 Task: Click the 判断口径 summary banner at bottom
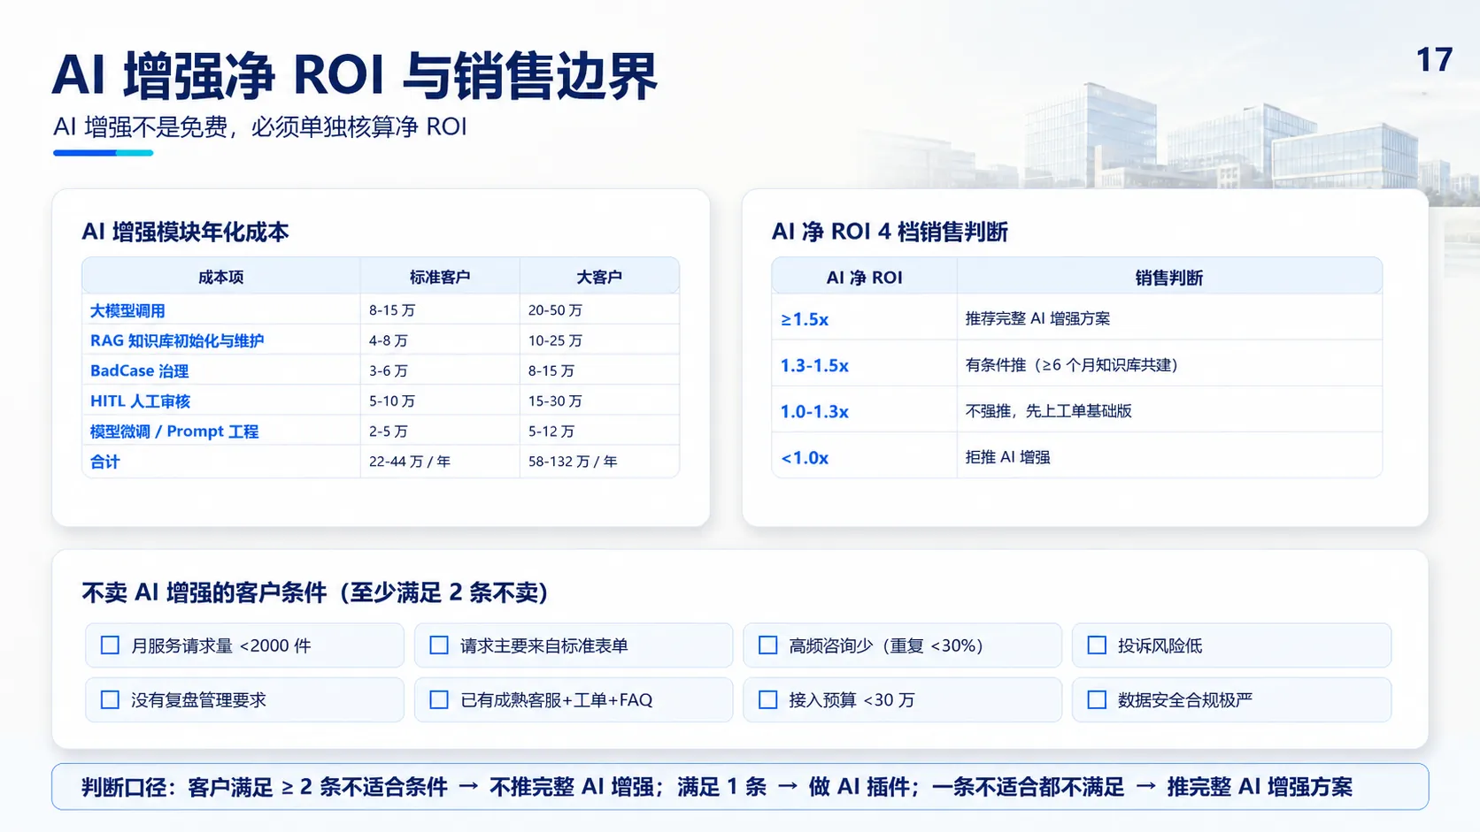click(x=740, y=787)
